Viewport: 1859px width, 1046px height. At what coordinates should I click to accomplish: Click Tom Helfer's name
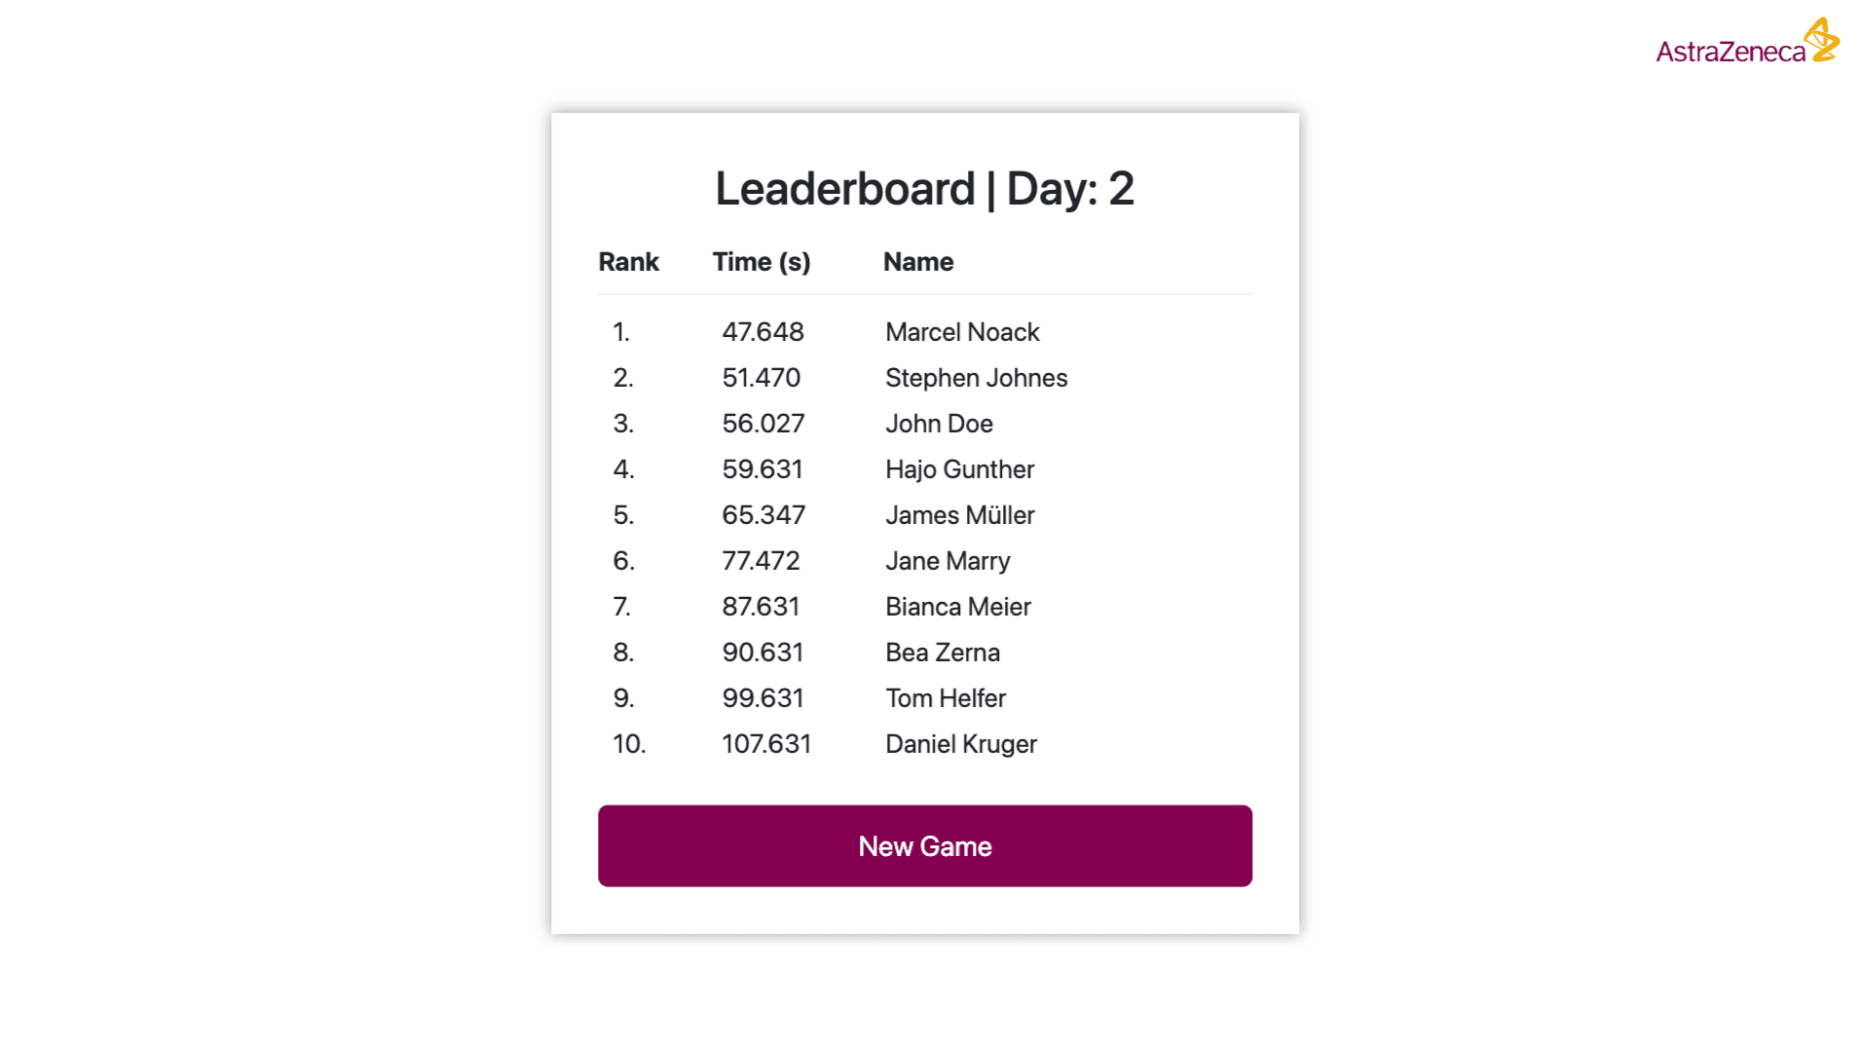point(945,698)
